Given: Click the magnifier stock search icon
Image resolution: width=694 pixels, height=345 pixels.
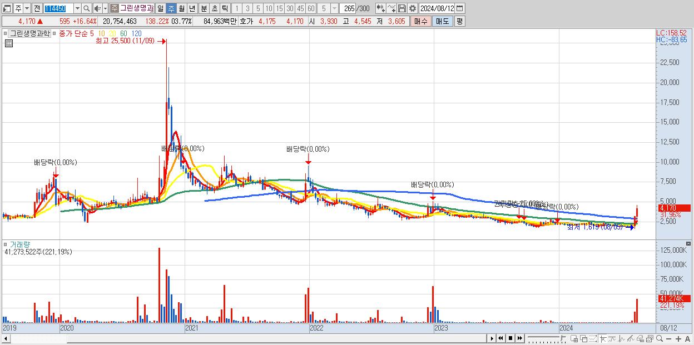Looking at the screenshot, I should click(86, 8).
